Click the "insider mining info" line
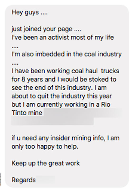Image resolution: width=132 pixels, height=193 pixels. (x=65, y=138)
